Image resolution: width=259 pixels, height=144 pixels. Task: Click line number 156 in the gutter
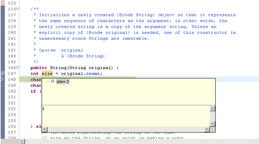tap(12, 127)
